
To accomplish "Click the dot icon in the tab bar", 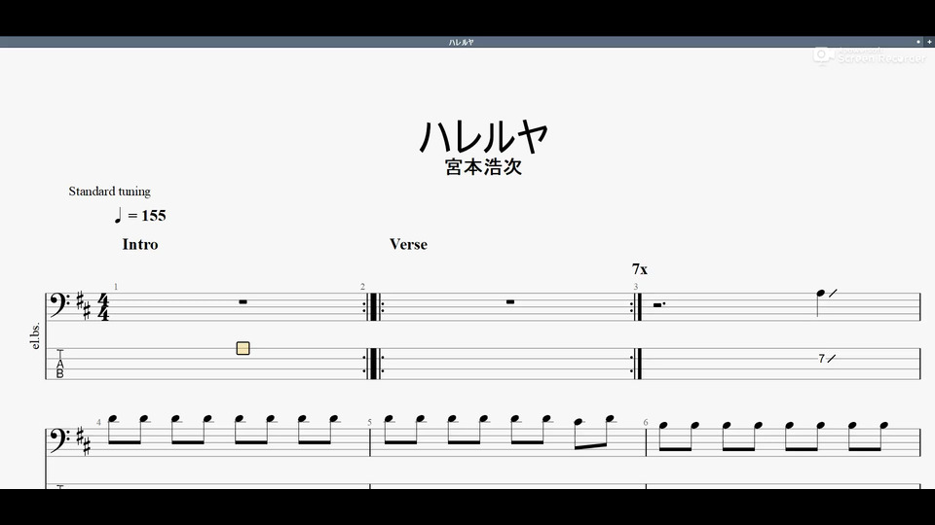I will point(918,42).
